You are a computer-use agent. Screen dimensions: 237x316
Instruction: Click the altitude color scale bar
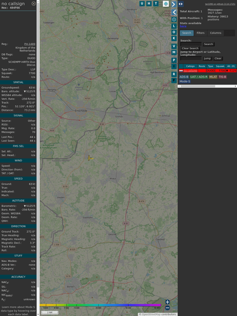tap(100, 305)
